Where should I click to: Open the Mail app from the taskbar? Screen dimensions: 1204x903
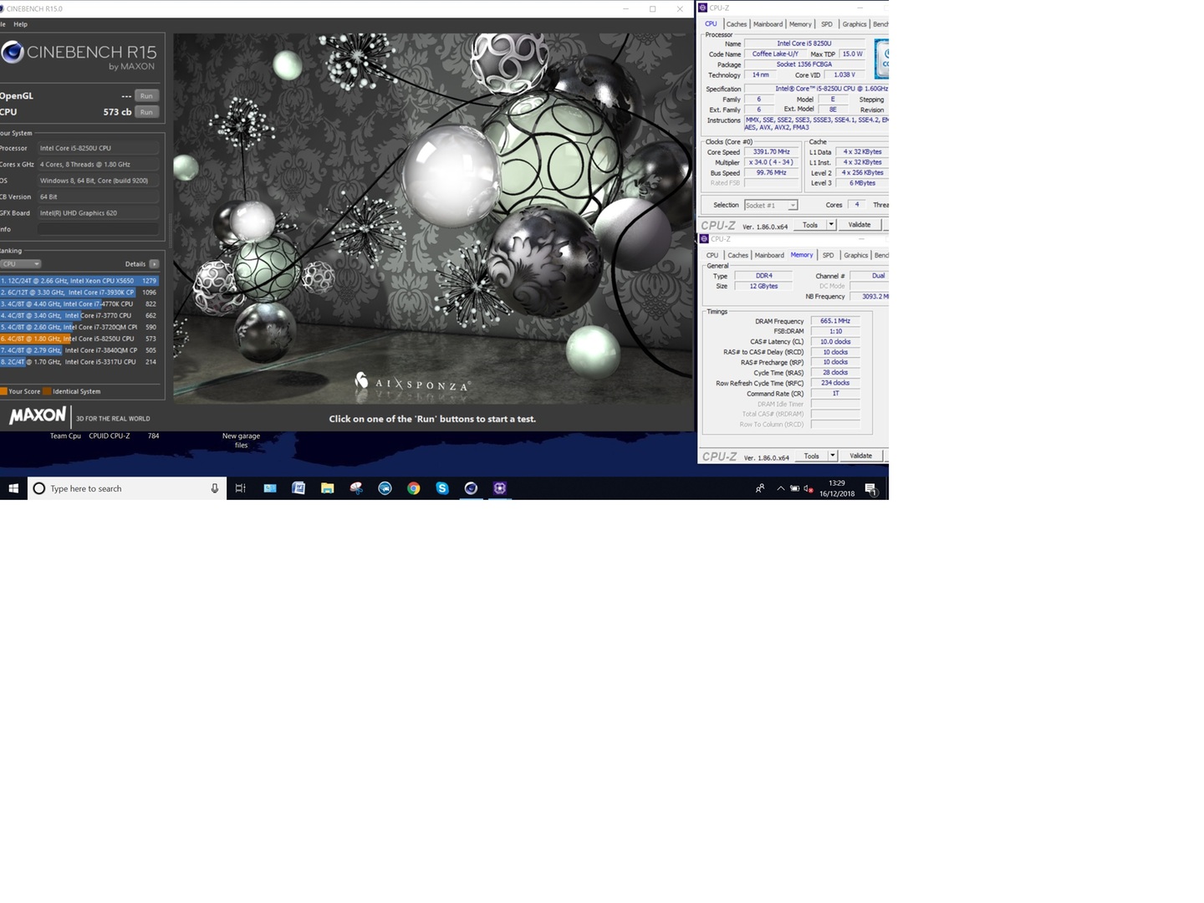coord(270,488)
